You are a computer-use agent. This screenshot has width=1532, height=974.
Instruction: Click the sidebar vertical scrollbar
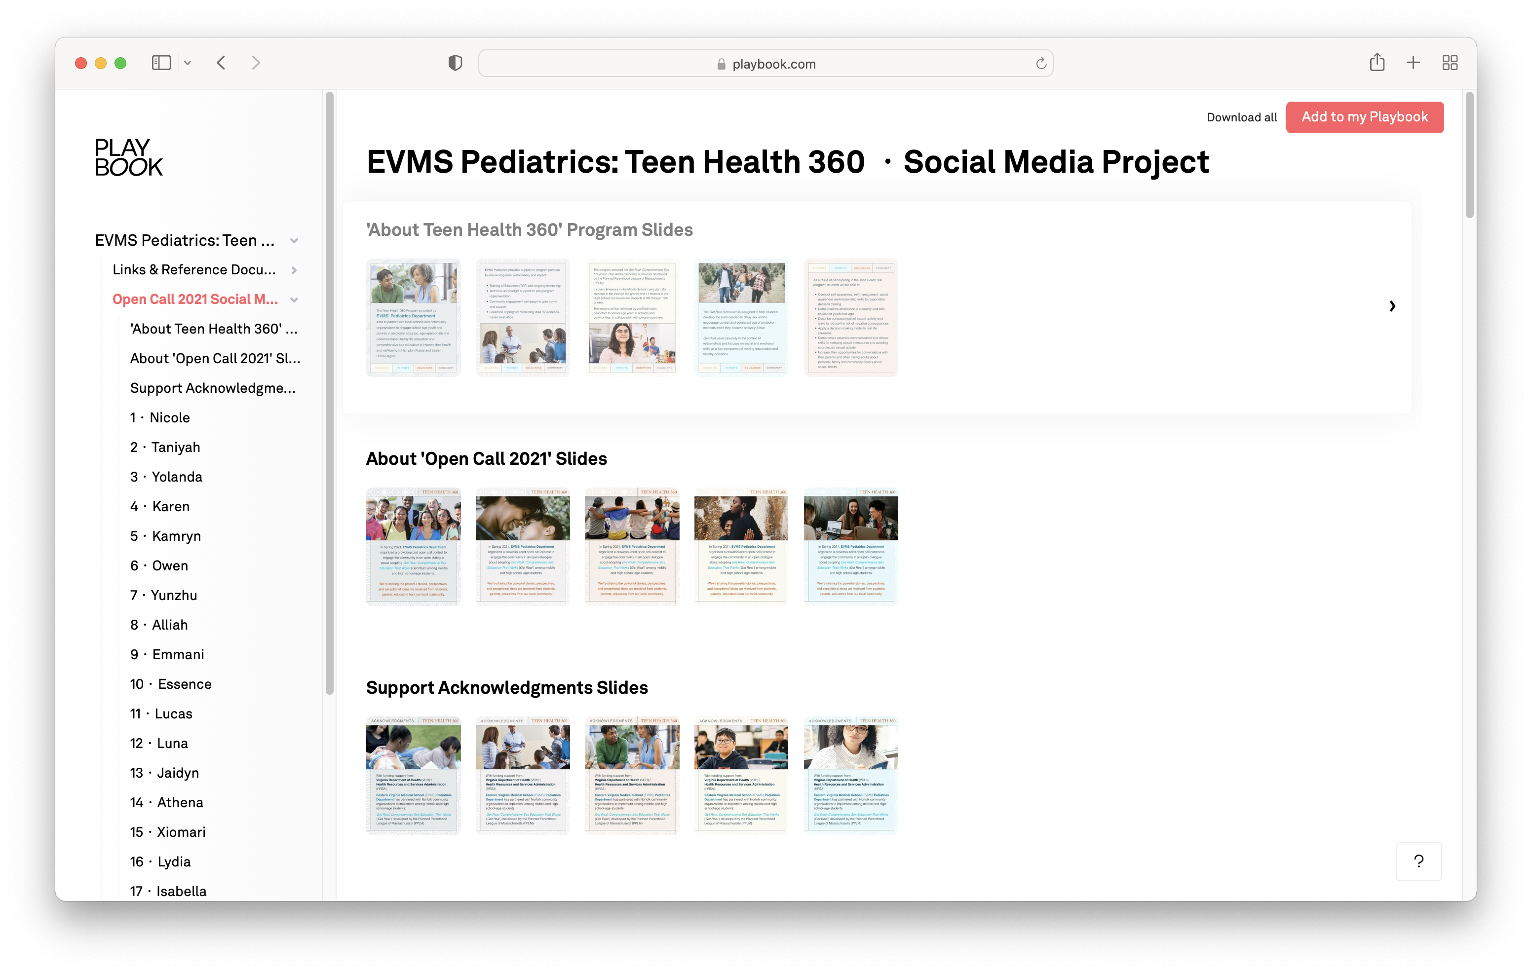coord(330,393)
